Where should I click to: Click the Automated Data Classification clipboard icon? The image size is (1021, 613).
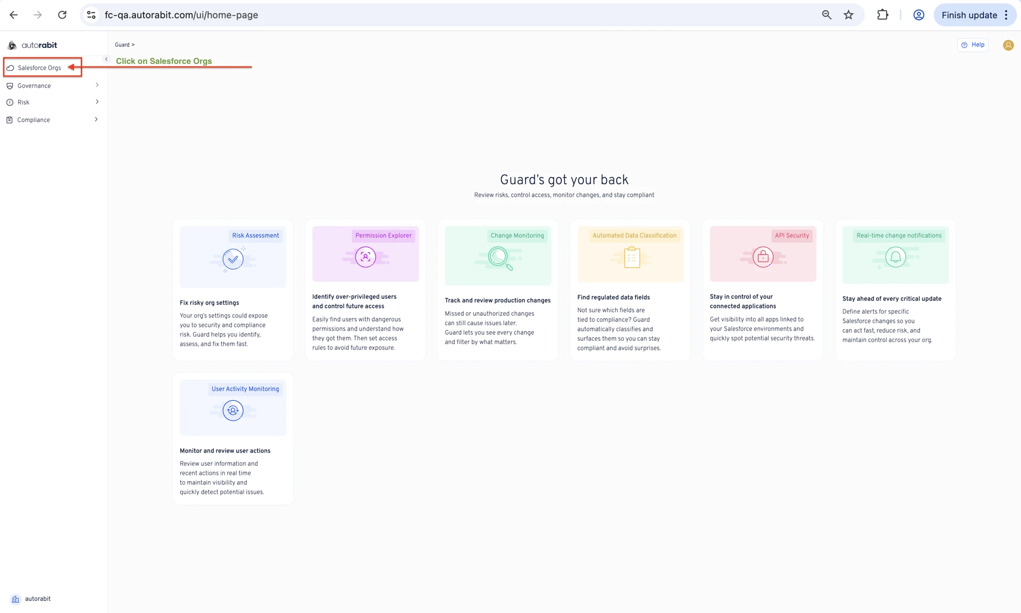pos(632,258)
